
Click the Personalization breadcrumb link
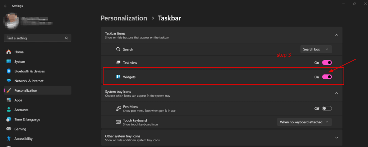click(124, 18)
